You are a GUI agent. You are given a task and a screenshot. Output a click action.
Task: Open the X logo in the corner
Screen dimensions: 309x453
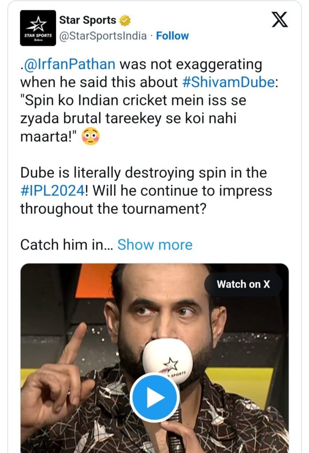tap(279, 19)
